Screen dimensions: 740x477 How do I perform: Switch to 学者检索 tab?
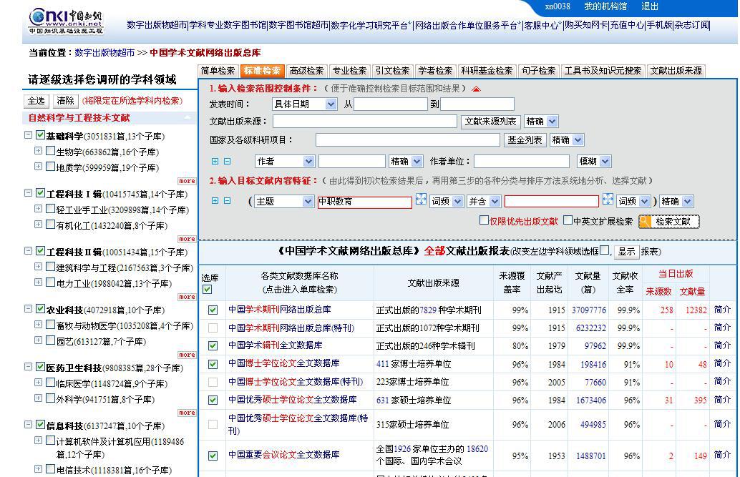(435, 71)
